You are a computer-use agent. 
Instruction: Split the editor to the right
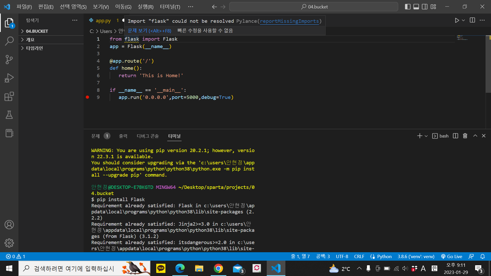pyautogui.click(x=472, y=20)
